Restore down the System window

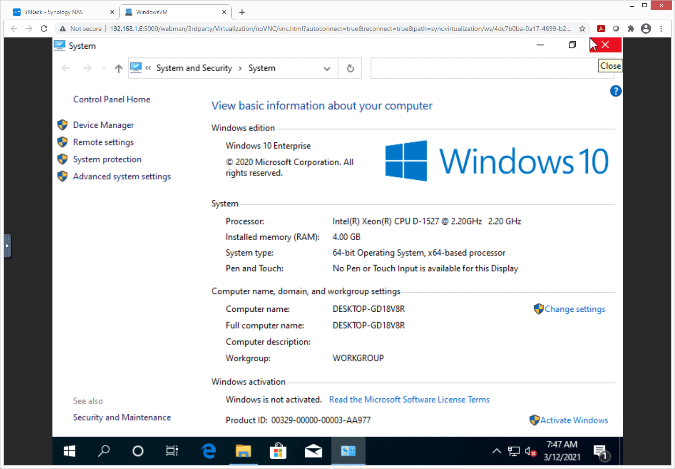tap(572, 45)
